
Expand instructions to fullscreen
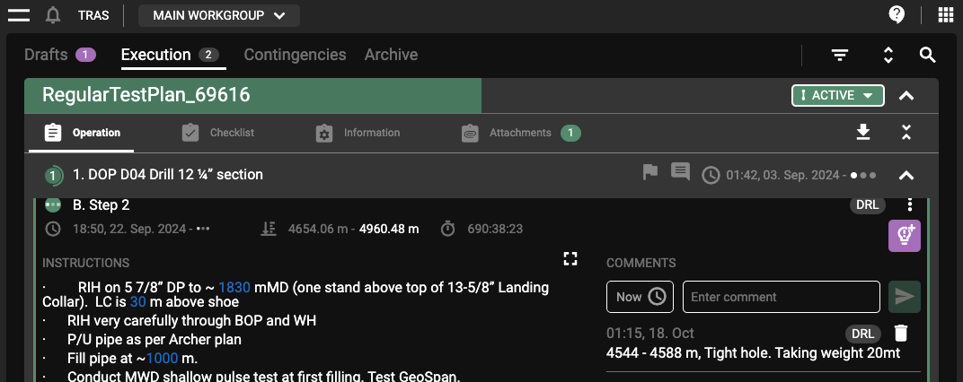tap(570, 259)
